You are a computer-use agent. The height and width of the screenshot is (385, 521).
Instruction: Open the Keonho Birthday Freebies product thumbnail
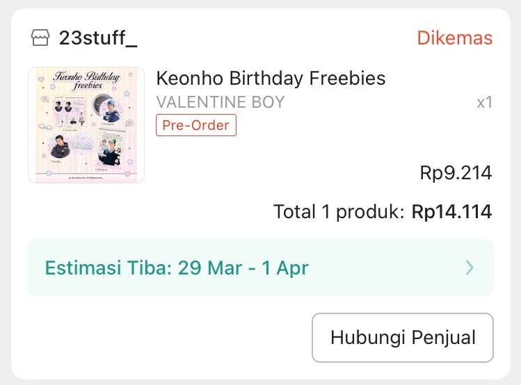pyautogui.click(x=86, y=125)
